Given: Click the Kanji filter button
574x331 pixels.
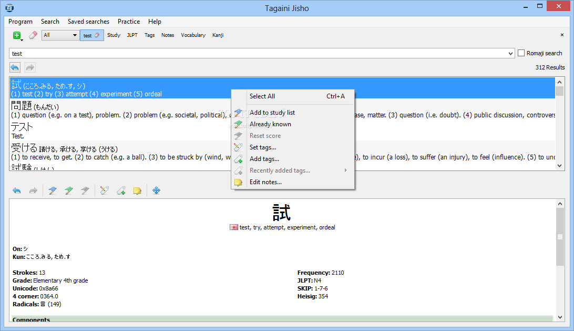Looking at the screenshot, I should (x=218, y=35).
